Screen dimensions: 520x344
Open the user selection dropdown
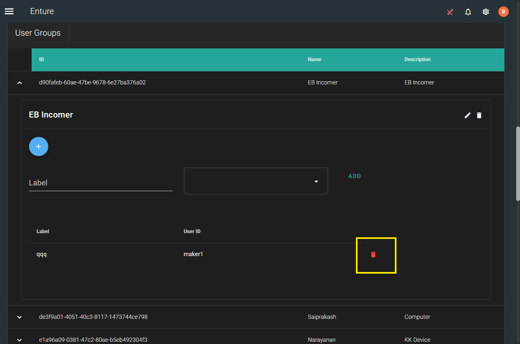click(x=256, y=181)
